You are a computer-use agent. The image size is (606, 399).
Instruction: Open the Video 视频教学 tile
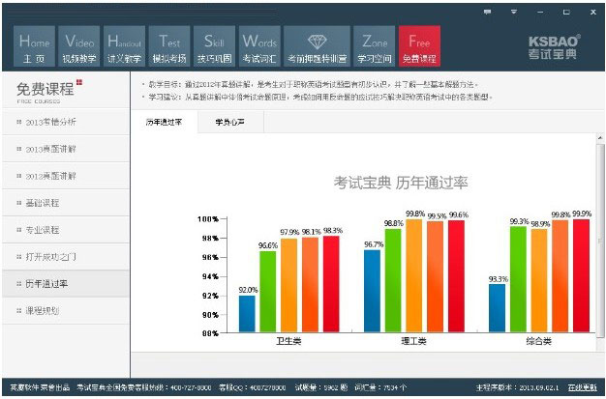(79, 46)
